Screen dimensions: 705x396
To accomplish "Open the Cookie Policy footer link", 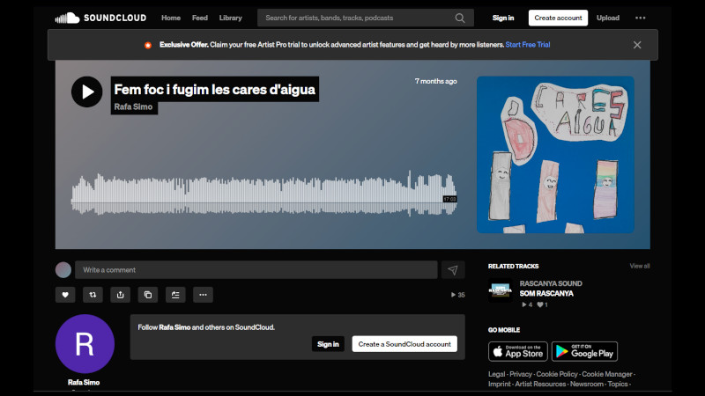I will point(557,374).
